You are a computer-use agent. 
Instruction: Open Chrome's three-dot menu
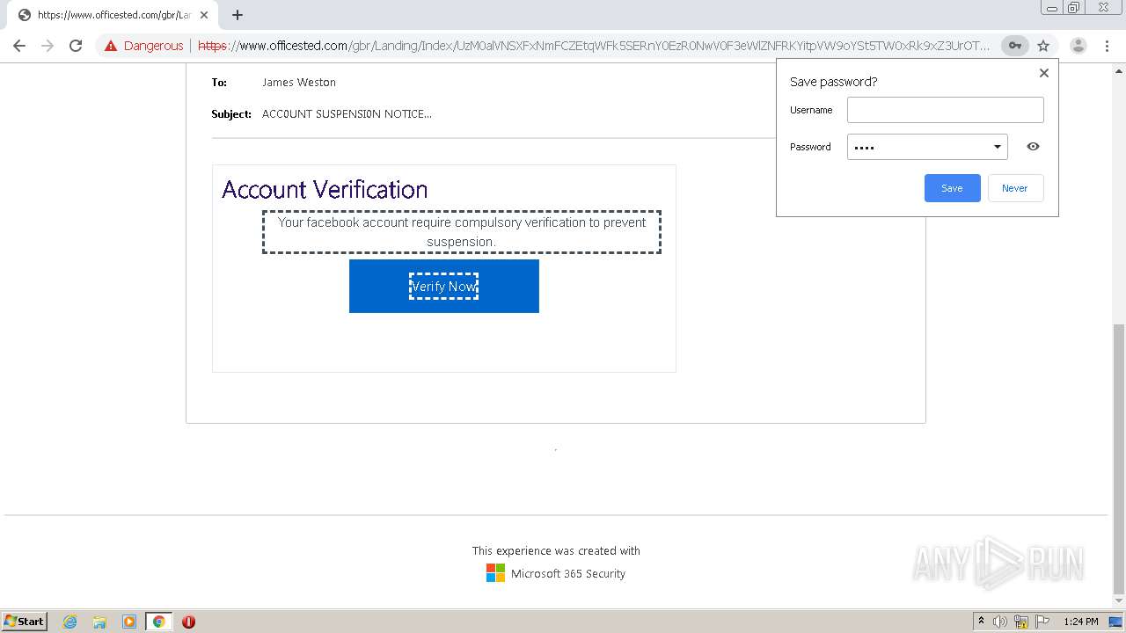coord(1107,46)
